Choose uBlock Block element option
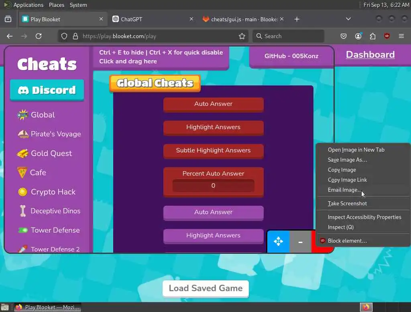 (363, 241)
